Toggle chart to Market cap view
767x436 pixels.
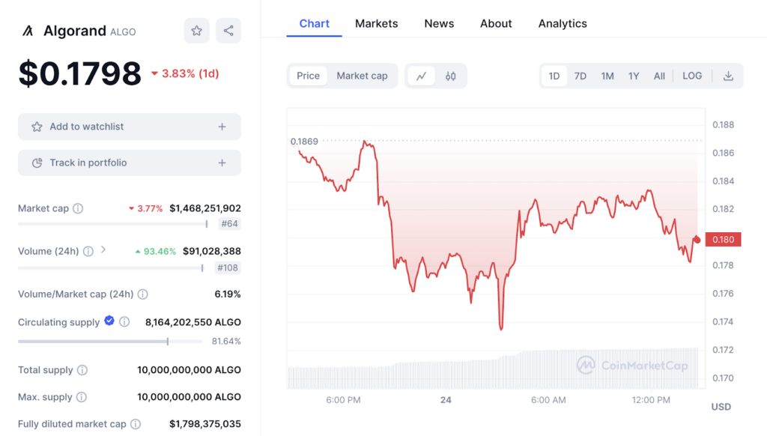[362, 76]
